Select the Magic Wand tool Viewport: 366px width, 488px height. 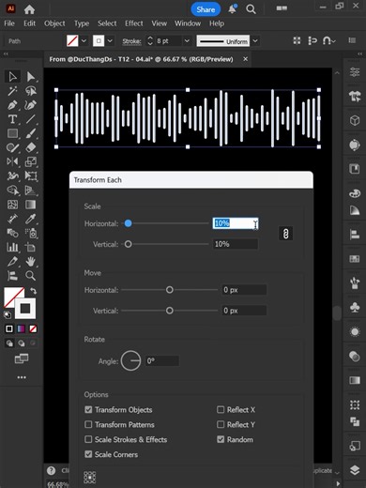coord(12,91)
